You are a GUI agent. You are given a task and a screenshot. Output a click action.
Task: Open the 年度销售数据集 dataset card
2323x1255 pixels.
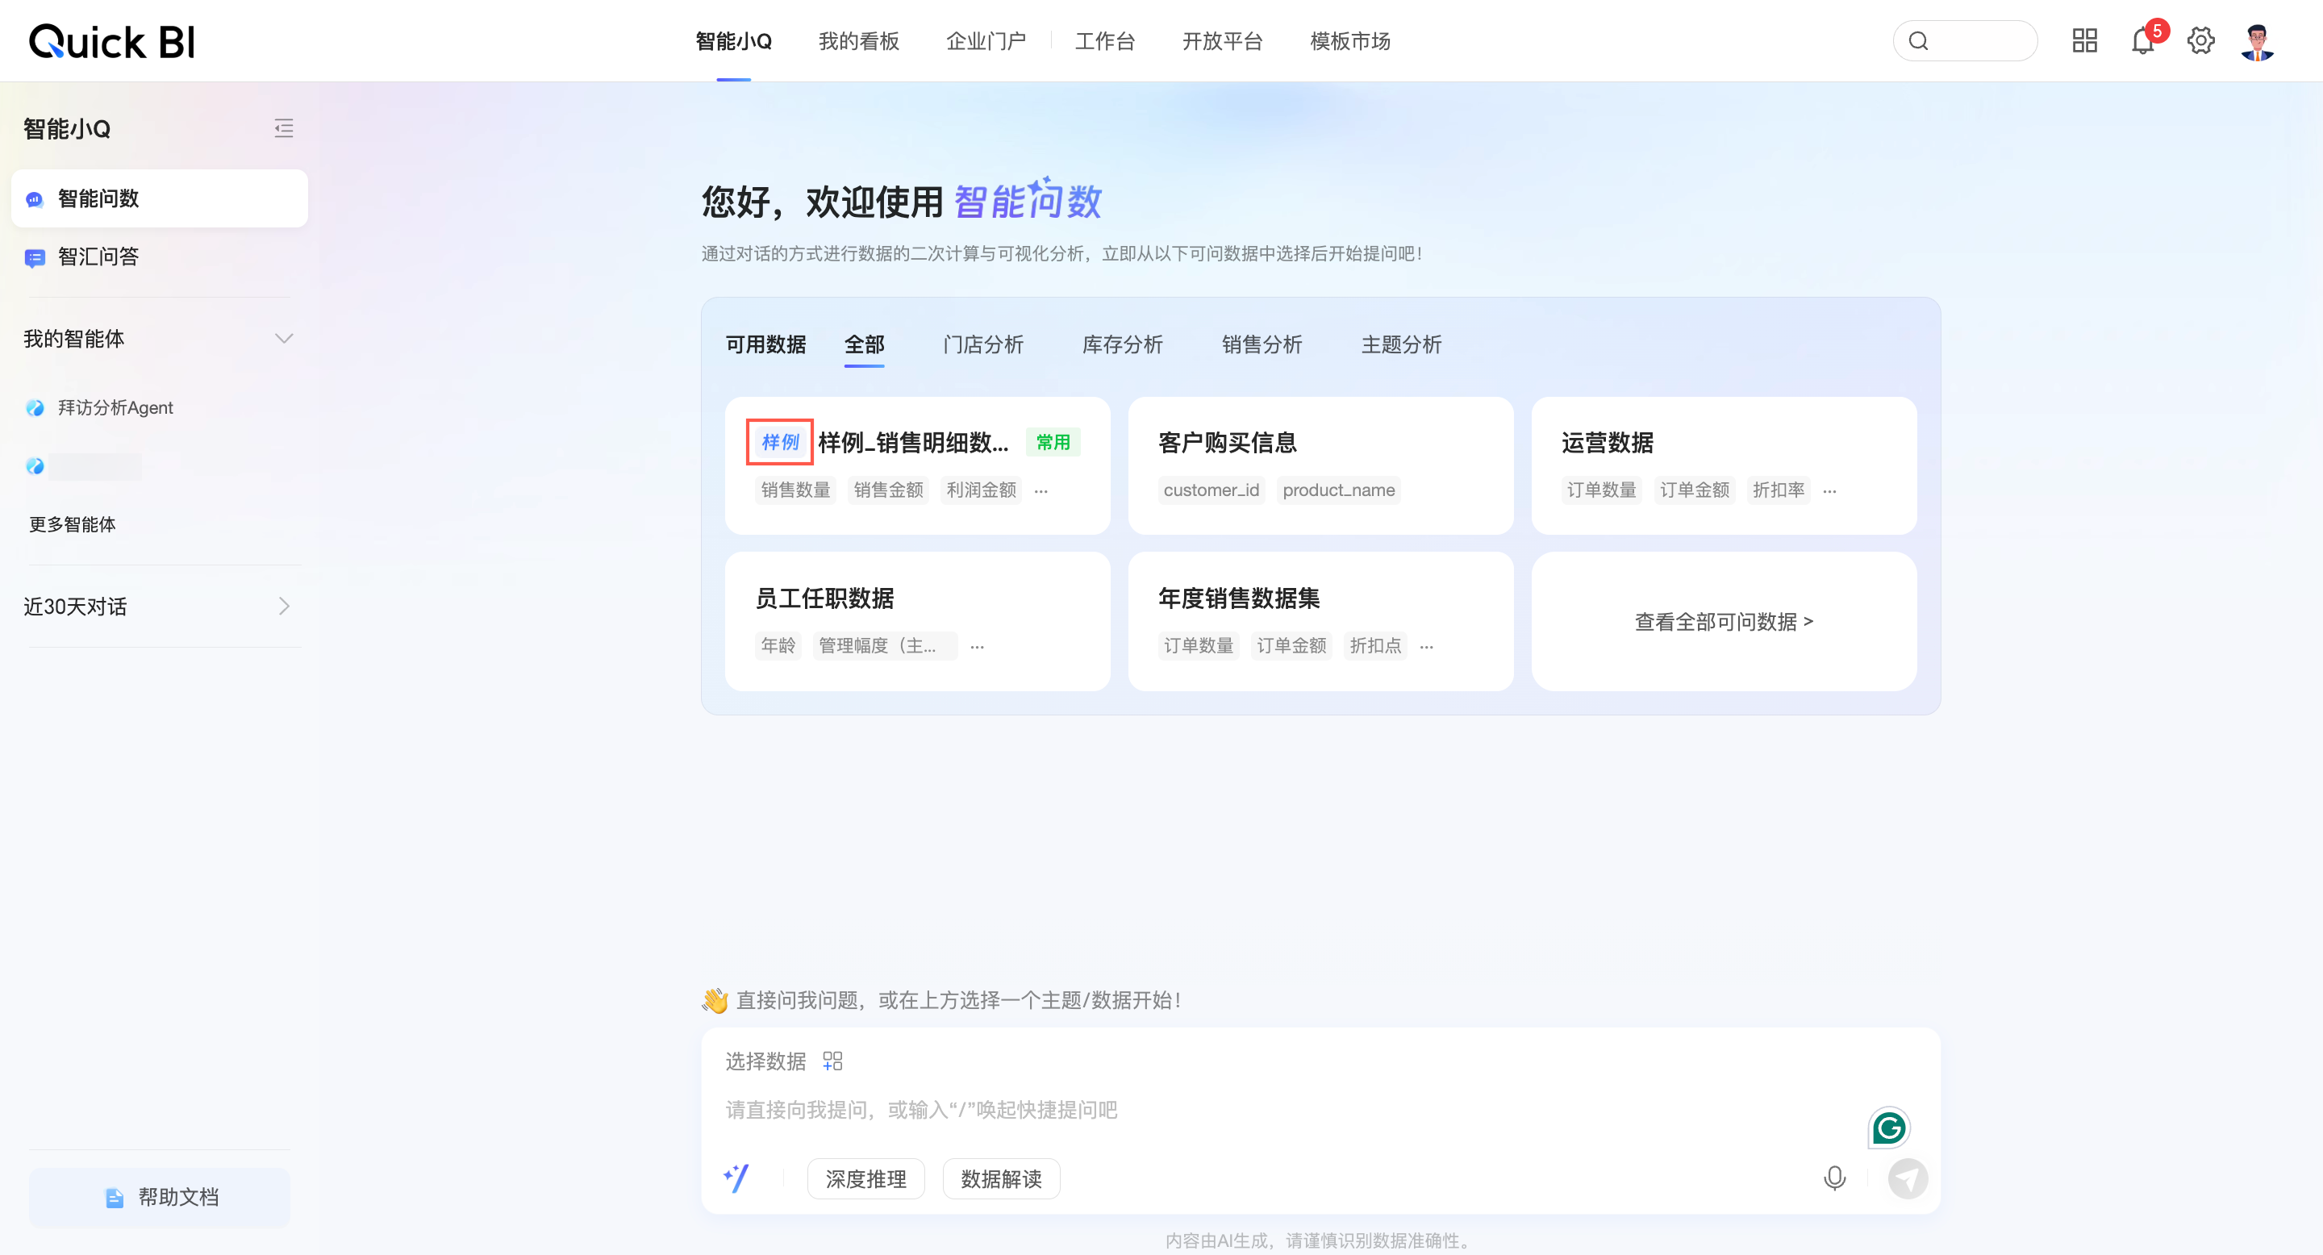[x=1320, y=621]
